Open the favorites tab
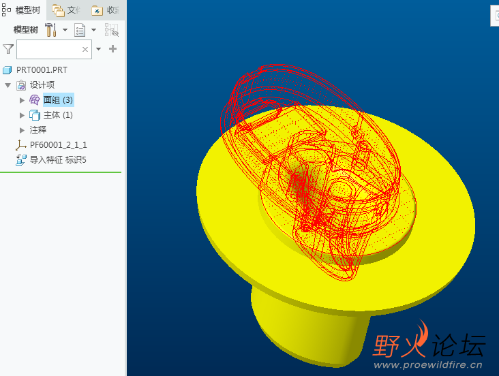 coord(106,10)
